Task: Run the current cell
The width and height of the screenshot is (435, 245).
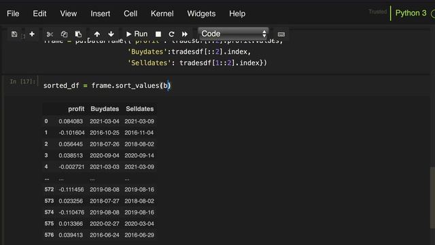Action: tap(137, 34)
